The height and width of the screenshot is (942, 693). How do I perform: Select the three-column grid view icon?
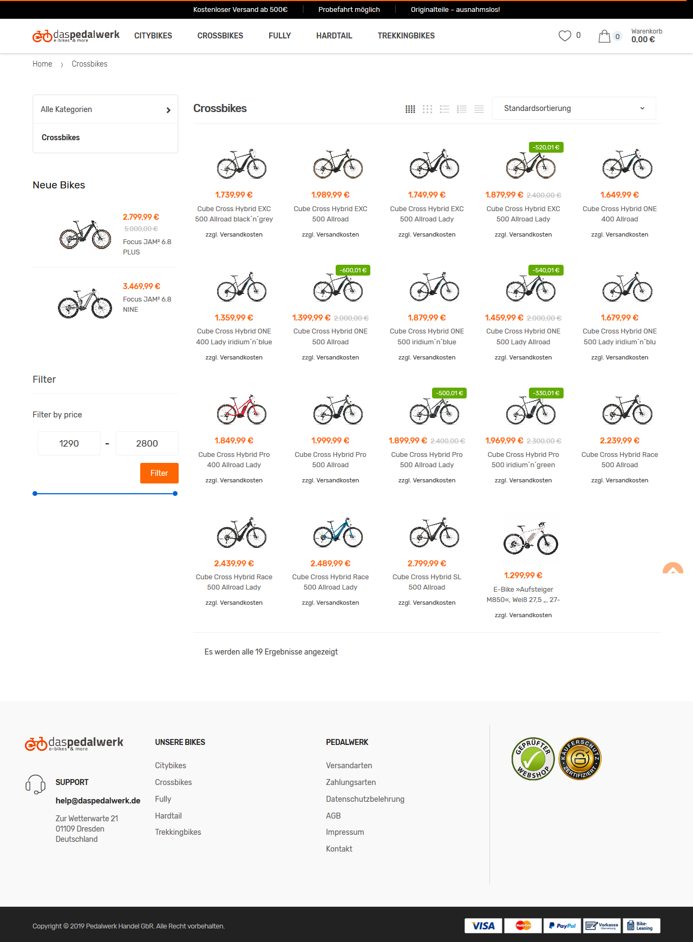pyautogui.click(x=427, y=109)
